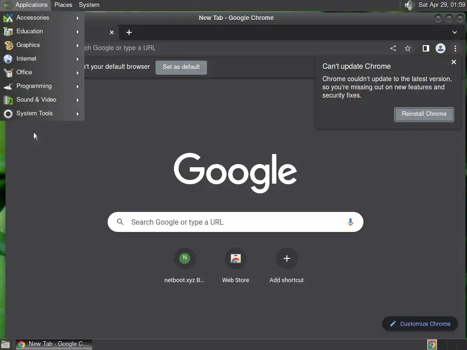Image resolution: width=467 pixels, height=350 pixels.
Task: Click the Education category icon
Action: (8, 31)
